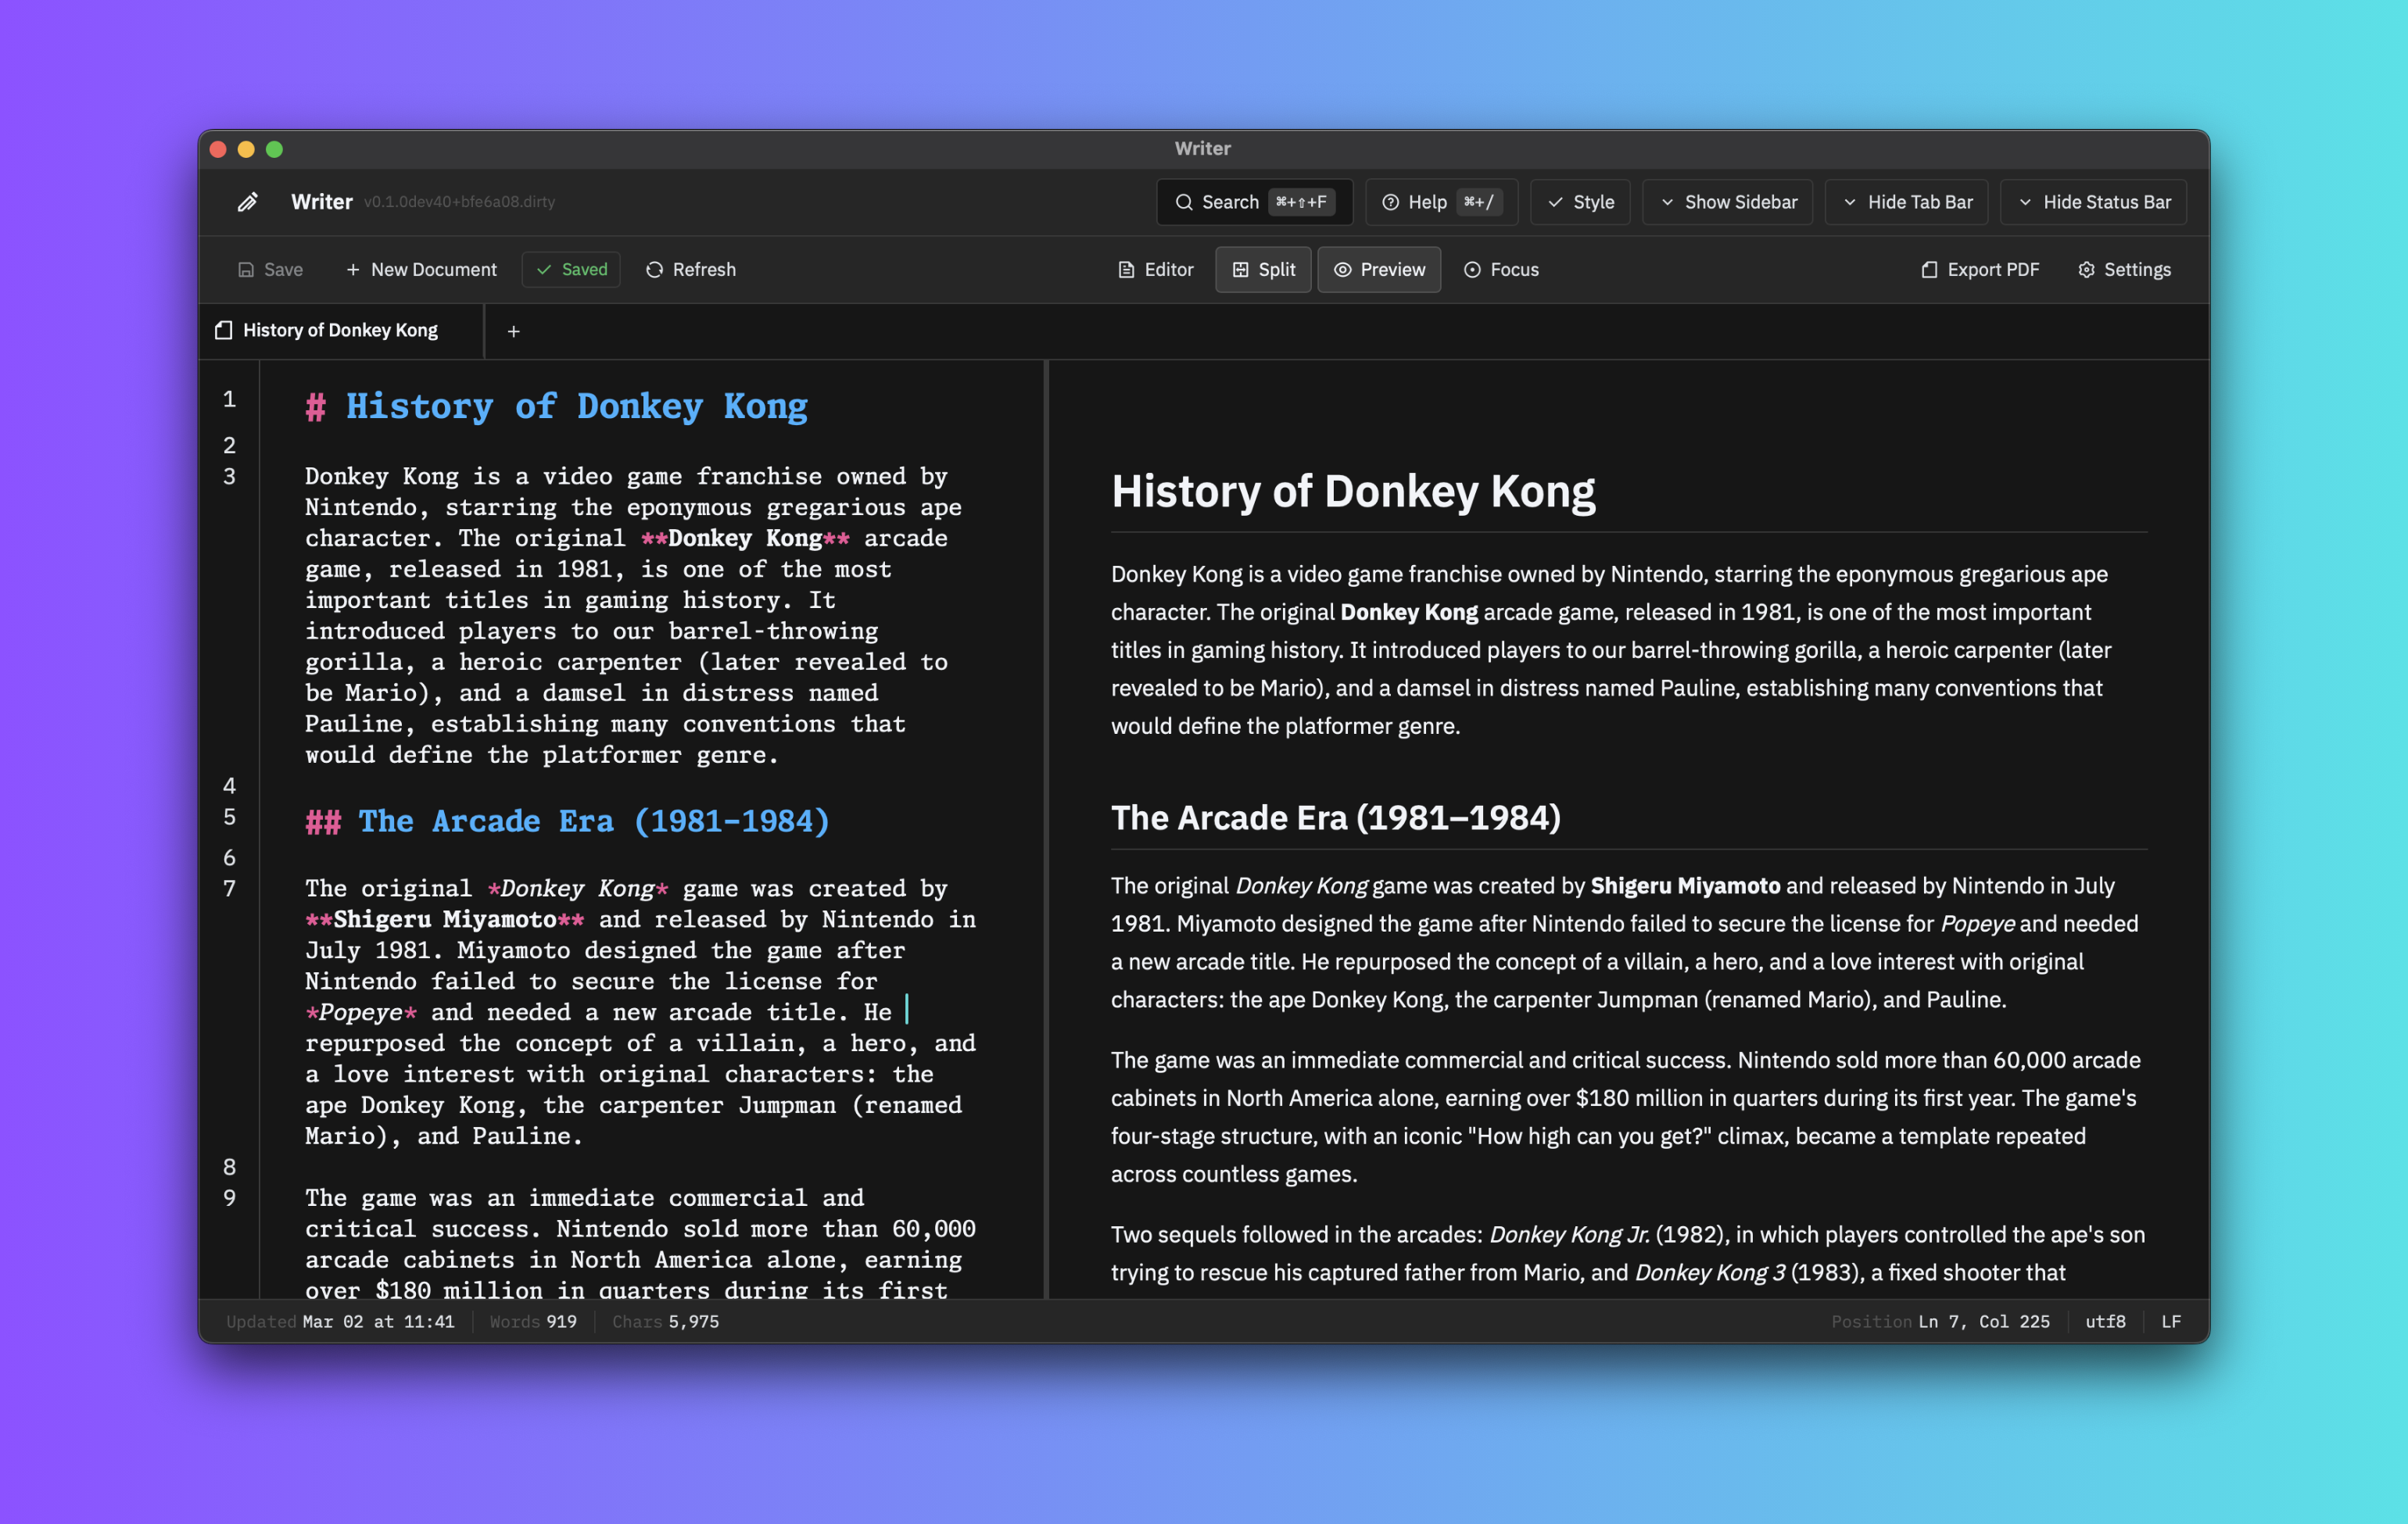The height and width of the screenshot is (1524, 2408).
Task: Click the Refresh circular arrow icon
Action: 654,270
